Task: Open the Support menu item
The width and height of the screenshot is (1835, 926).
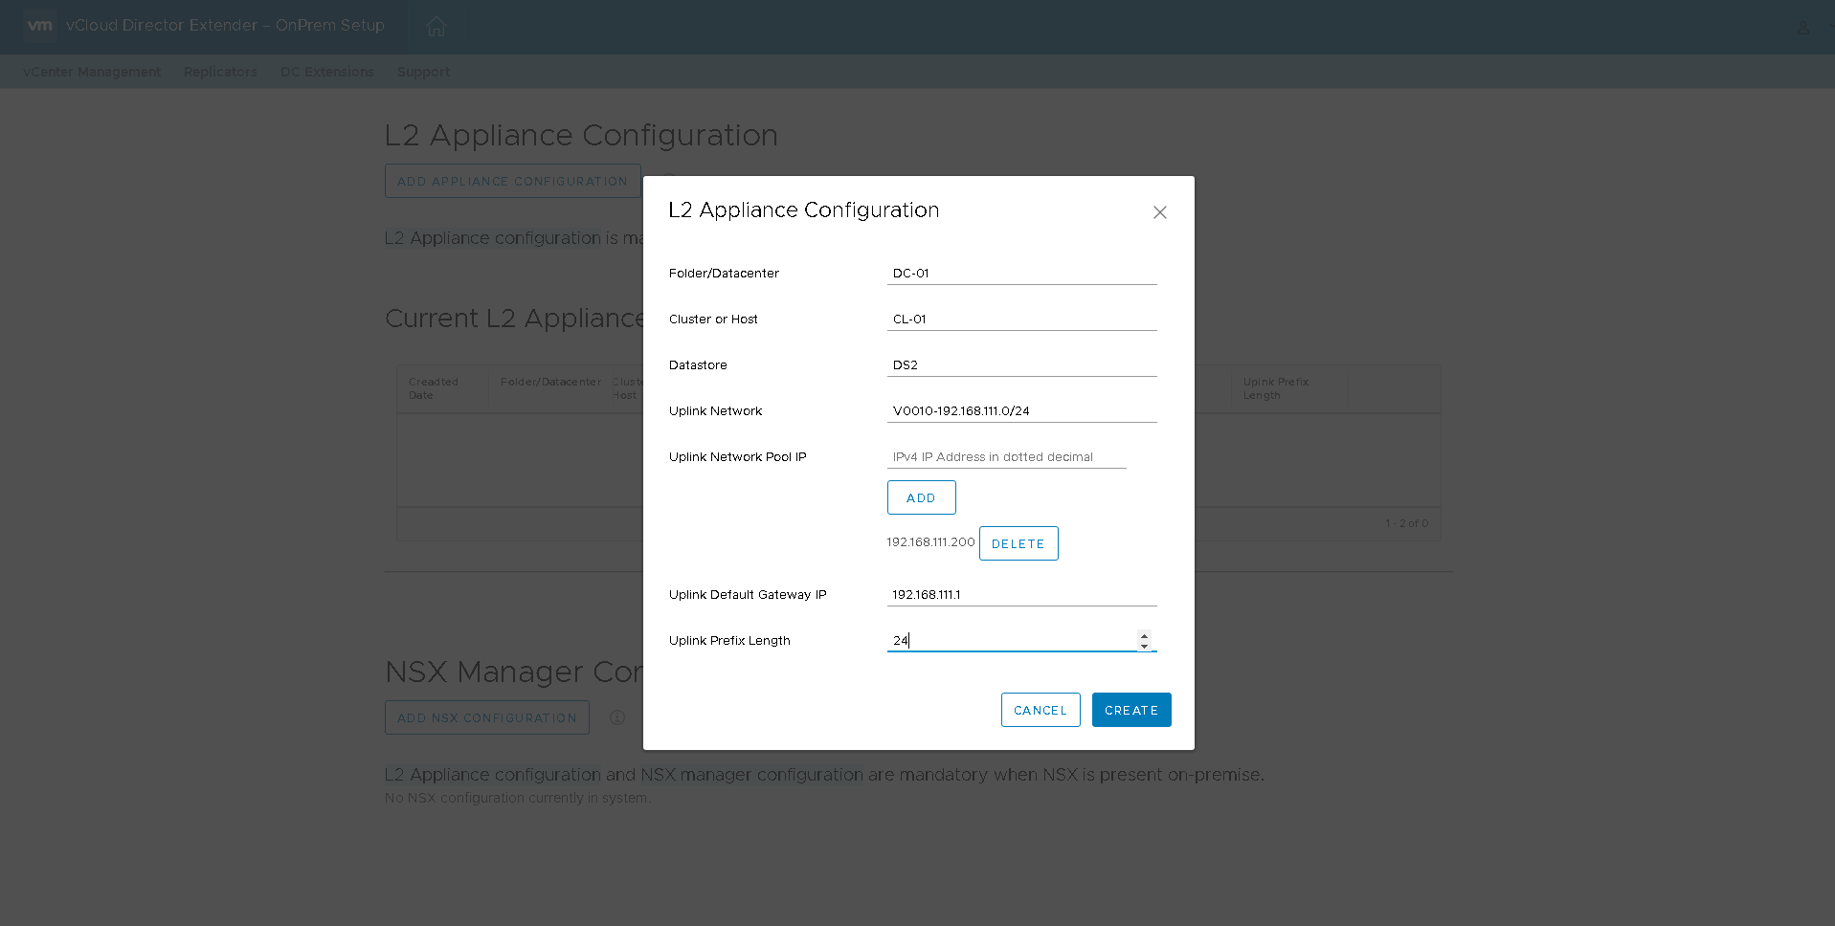Action: pyautogui.click(x=423, y=72)
